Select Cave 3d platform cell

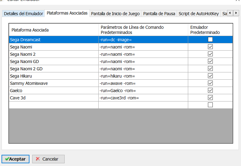click(x=54, y=98)
